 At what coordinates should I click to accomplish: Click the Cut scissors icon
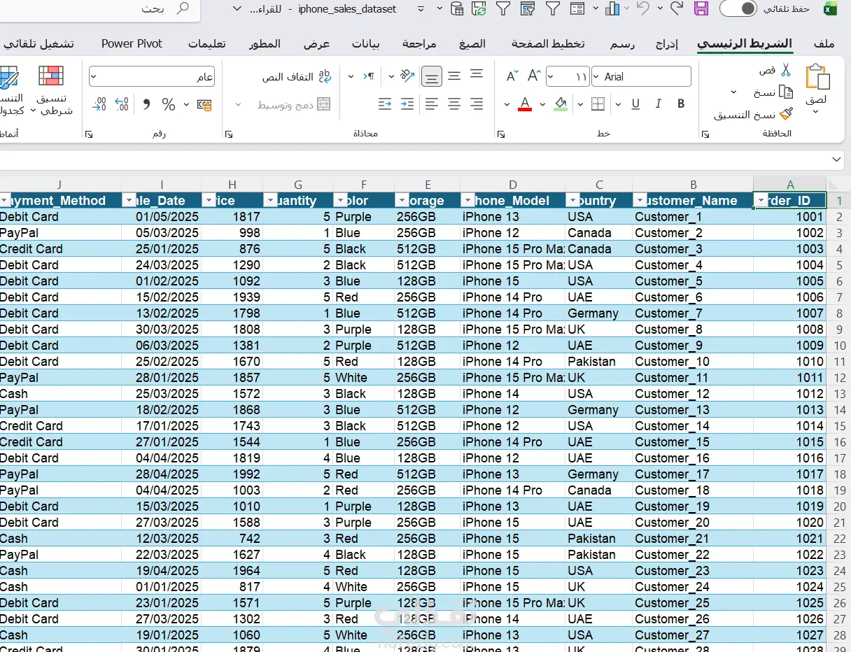pyautogui.click(x=786, y=70)
